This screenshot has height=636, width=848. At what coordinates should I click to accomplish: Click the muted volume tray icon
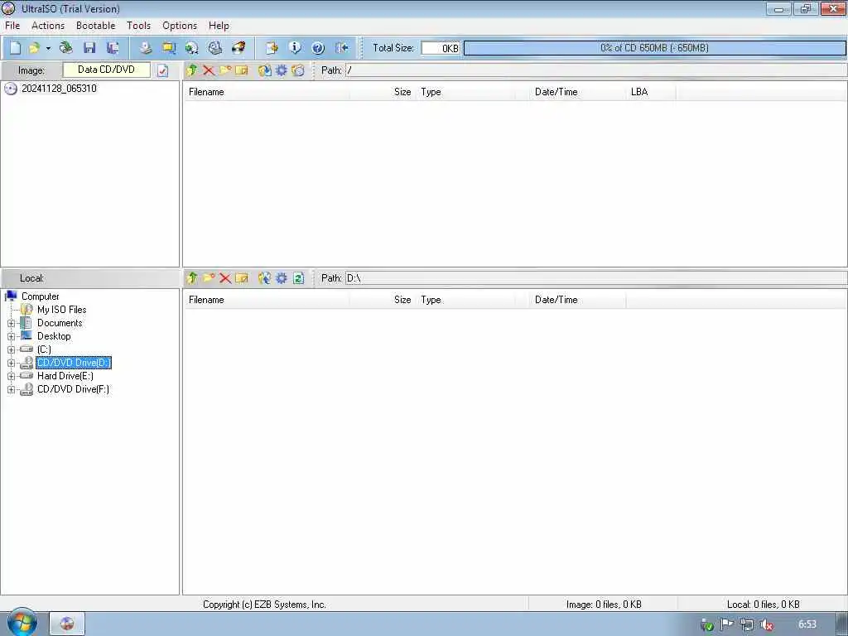[766, 624]
